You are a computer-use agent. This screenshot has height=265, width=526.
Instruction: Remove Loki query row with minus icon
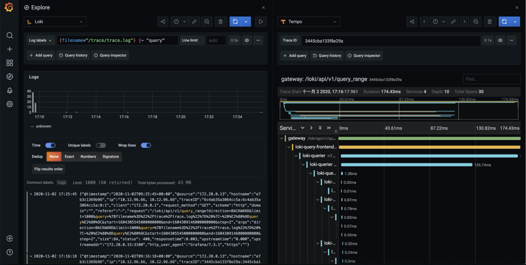tap(258, 40)
